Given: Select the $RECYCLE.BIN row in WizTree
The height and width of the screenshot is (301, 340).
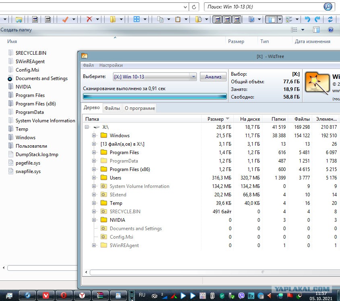Looking at the screenshot, I should [x=210, y=212].
